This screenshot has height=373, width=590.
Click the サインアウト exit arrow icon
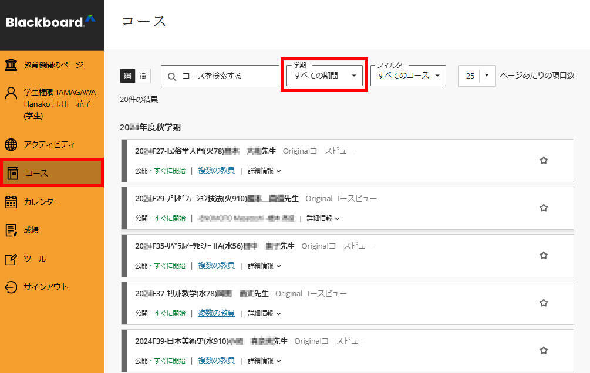(11, 287)
